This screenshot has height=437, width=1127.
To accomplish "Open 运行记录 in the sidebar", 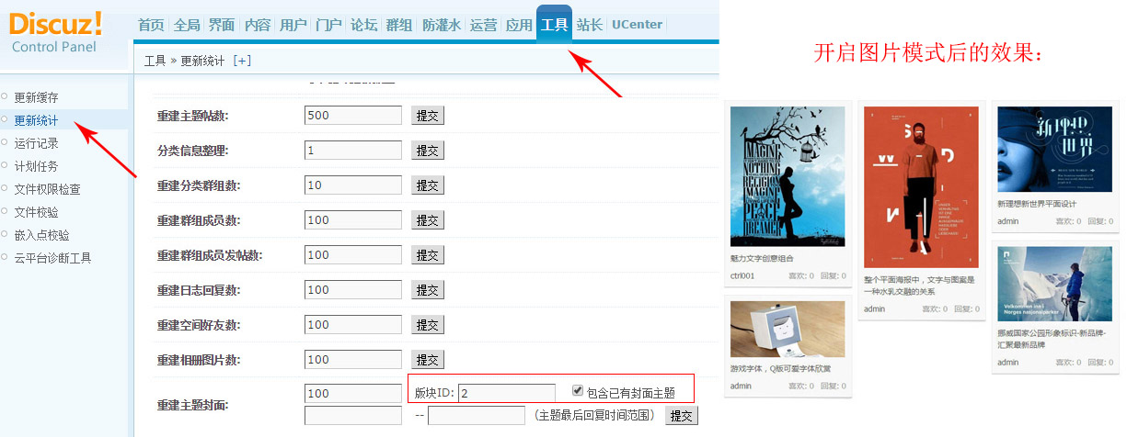I will [36, 142].
